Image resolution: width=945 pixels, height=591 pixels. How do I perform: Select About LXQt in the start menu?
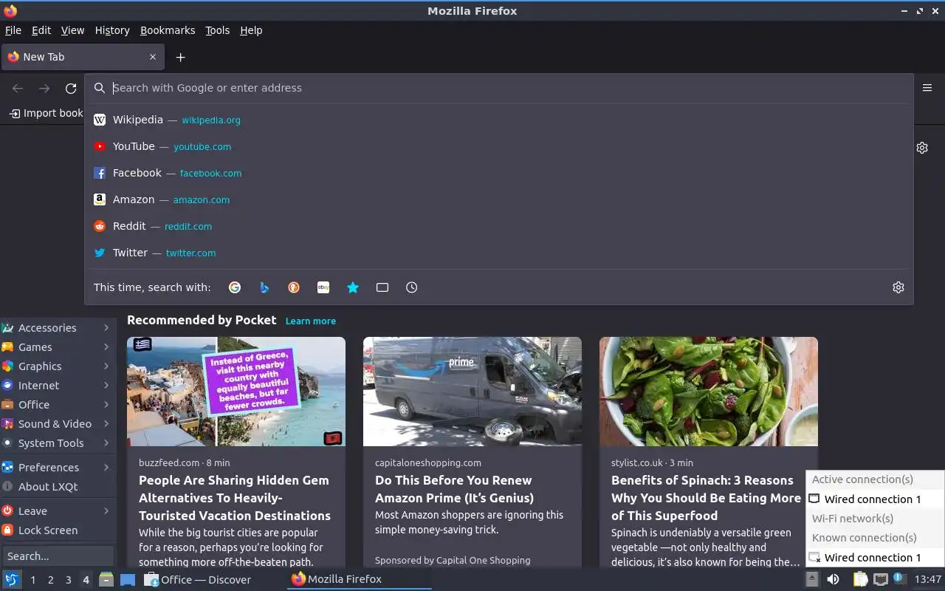(58, 487)
